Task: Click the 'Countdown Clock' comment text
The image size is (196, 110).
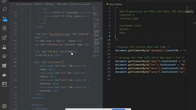Action: pos(130,26)
